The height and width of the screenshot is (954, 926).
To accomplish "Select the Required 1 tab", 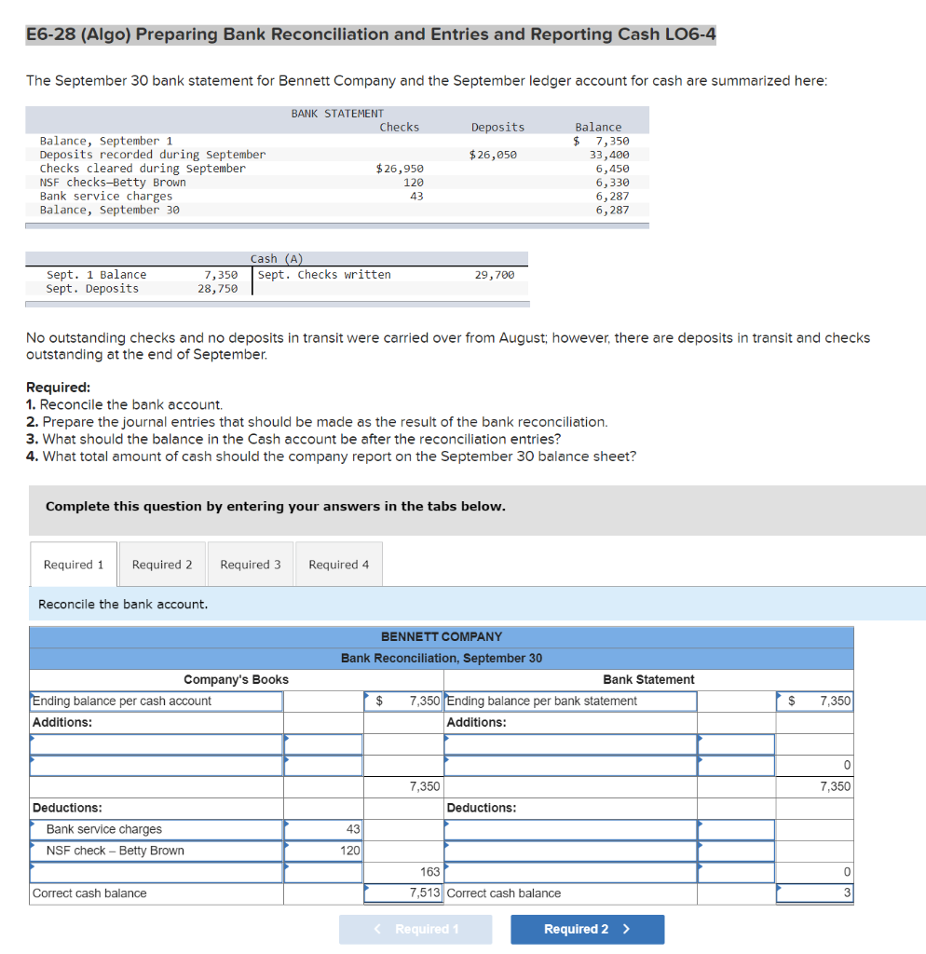I will pyautogui.click(x=73, y=564).
